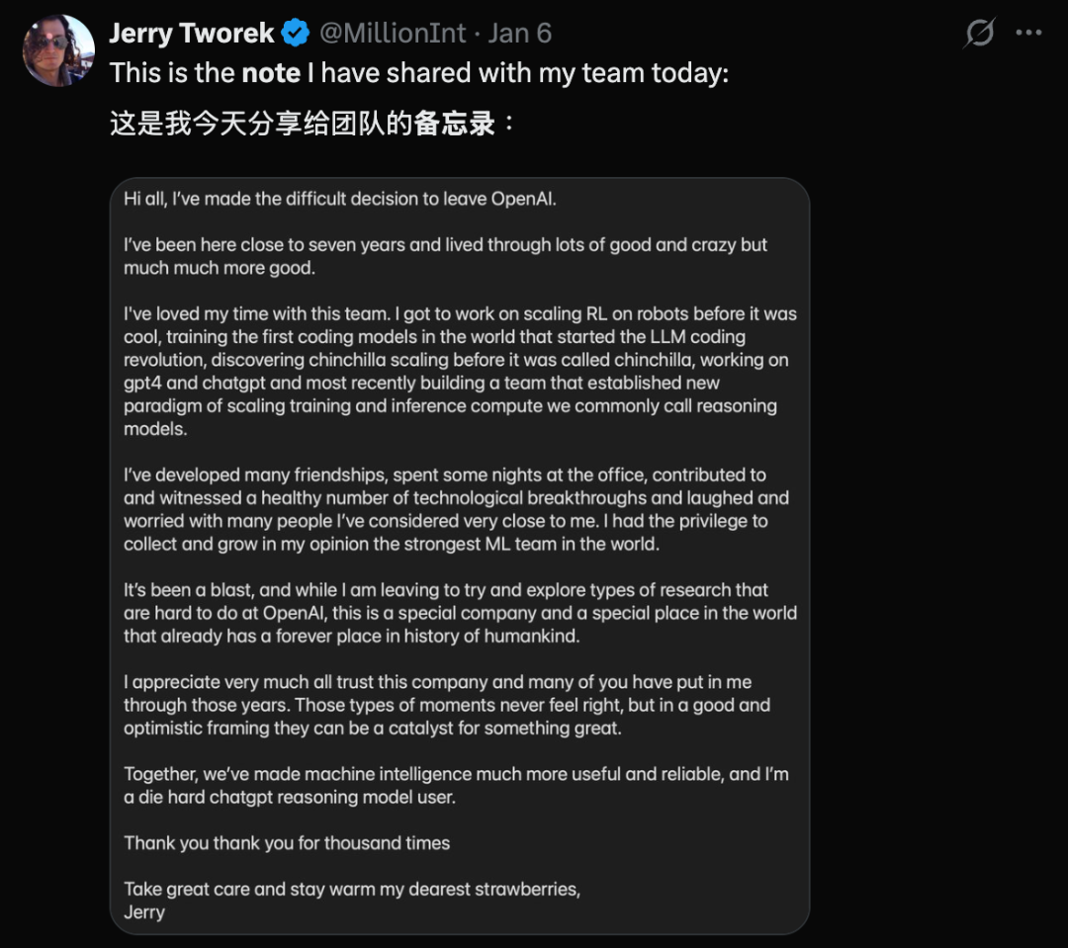The image size is (1068, 948).
Task: Click 'Thank you thank you for thousand times'
Action: tap(287, 843)
